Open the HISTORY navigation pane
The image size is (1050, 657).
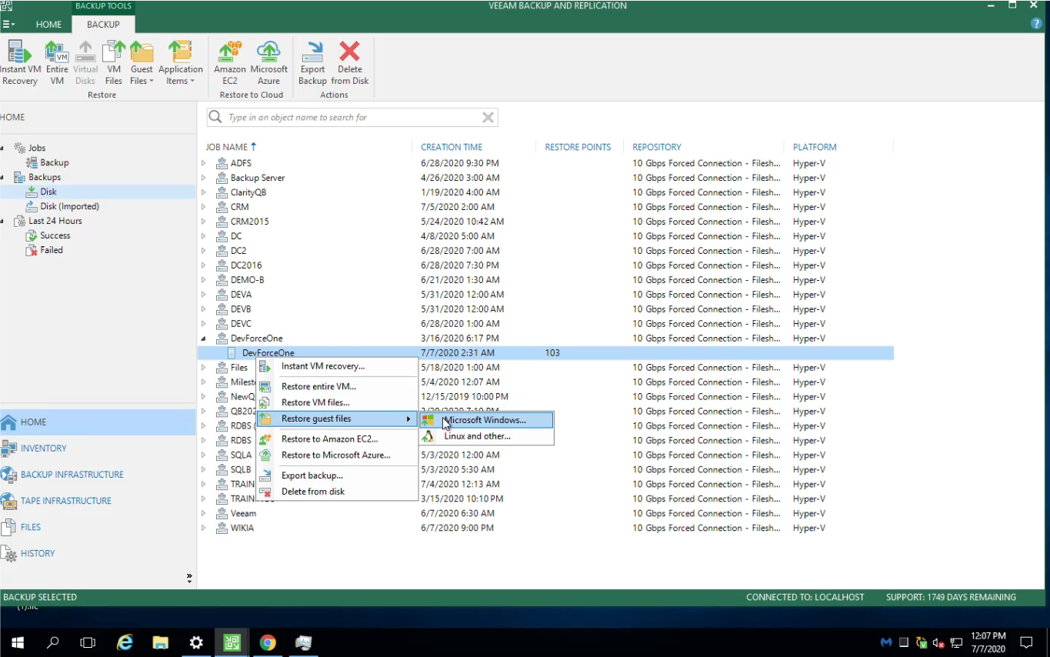[x=98, y=553]
